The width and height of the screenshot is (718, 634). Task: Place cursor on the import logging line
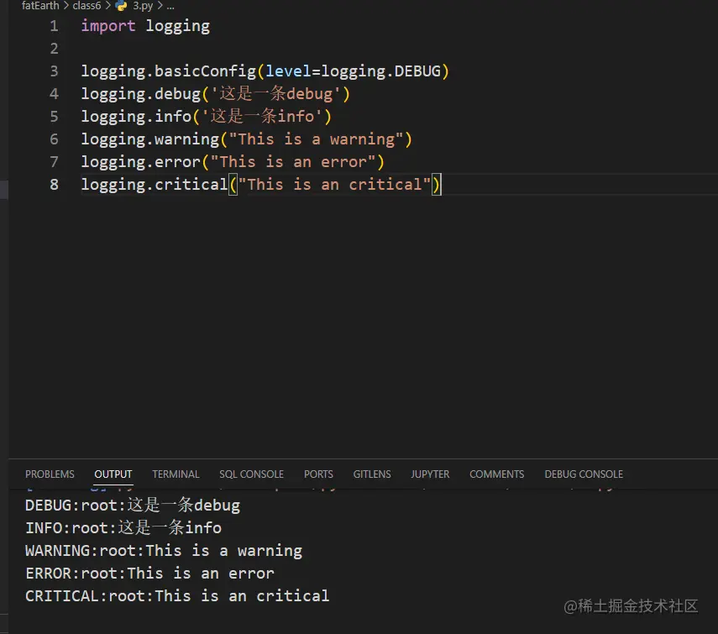[x=145, y=26]
